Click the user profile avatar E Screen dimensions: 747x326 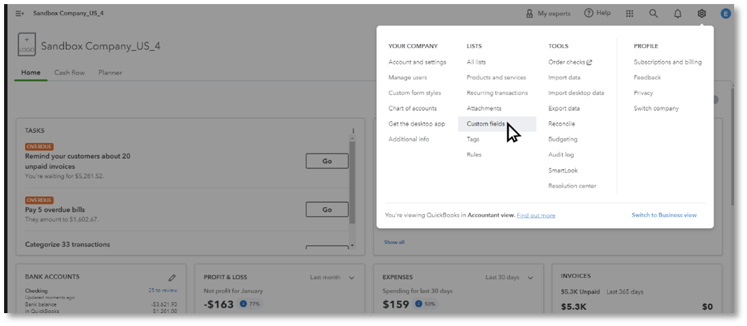click(x=725, y=14)
